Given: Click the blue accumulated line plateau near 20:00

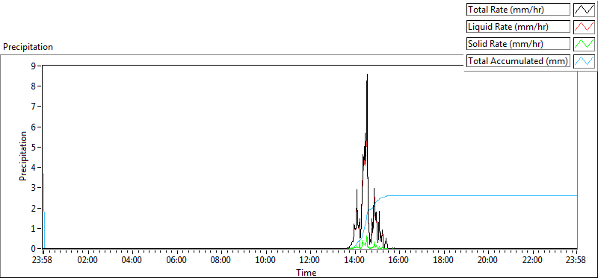Looking at the screenshot, I should point(488,195).
